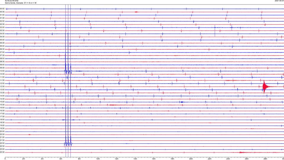Select the 14:00 trace time label
Screen dimensions: 284x160
2,96
